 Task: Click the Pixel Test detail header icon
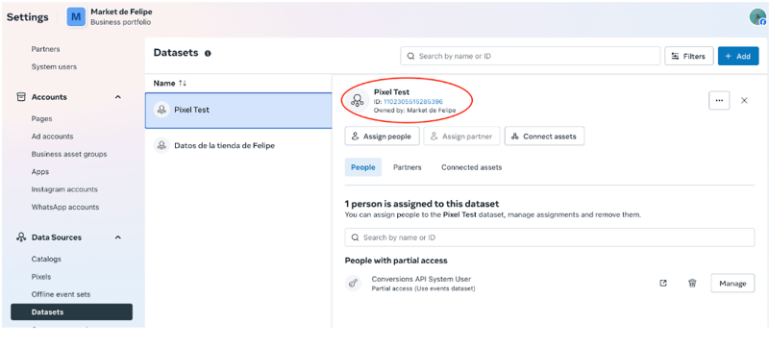click(x=357, y=101)
